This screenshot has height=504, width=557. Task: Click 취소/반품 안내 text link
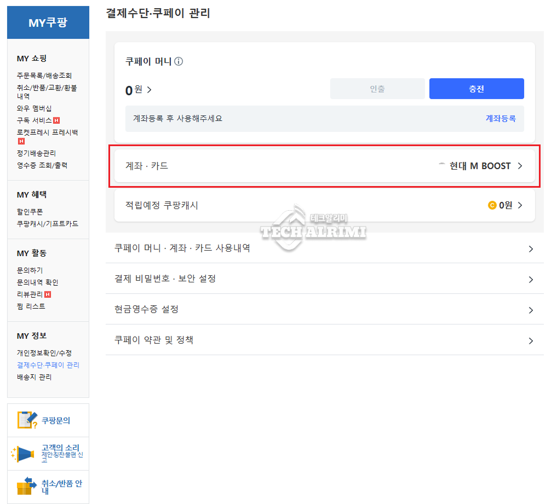(x=62, y=487)
